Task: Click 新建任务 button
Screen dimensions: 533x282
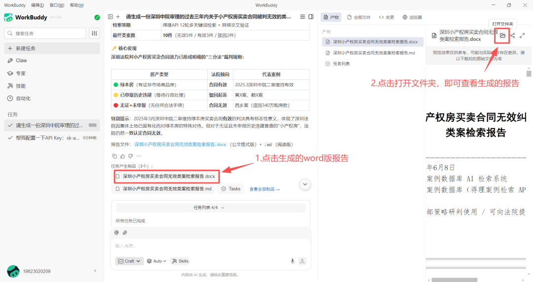Action: point(52,48)
